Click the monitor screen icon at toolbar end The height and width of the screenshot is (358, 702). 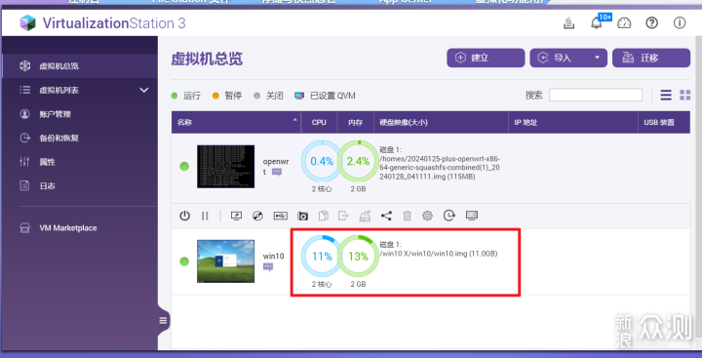tap(472, 216)
